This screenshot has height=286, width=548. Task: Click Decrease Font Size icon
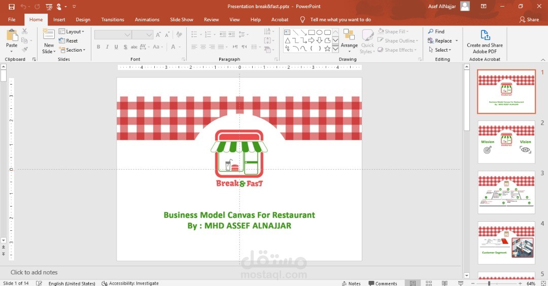pos(167,34)
